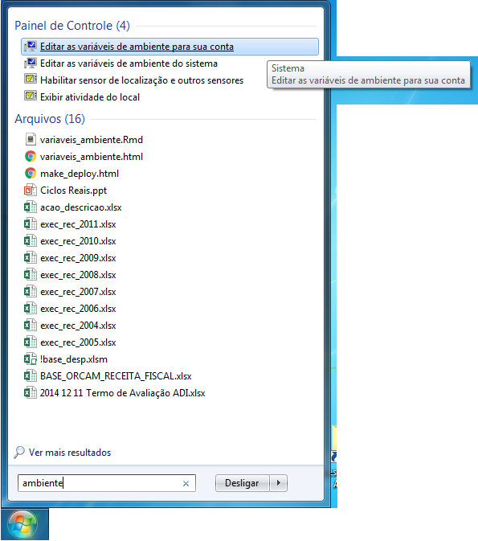478x541 pixels.
Task: Click the variaveis_ambiente.Rmd file icon
Action: coord(31,139)
